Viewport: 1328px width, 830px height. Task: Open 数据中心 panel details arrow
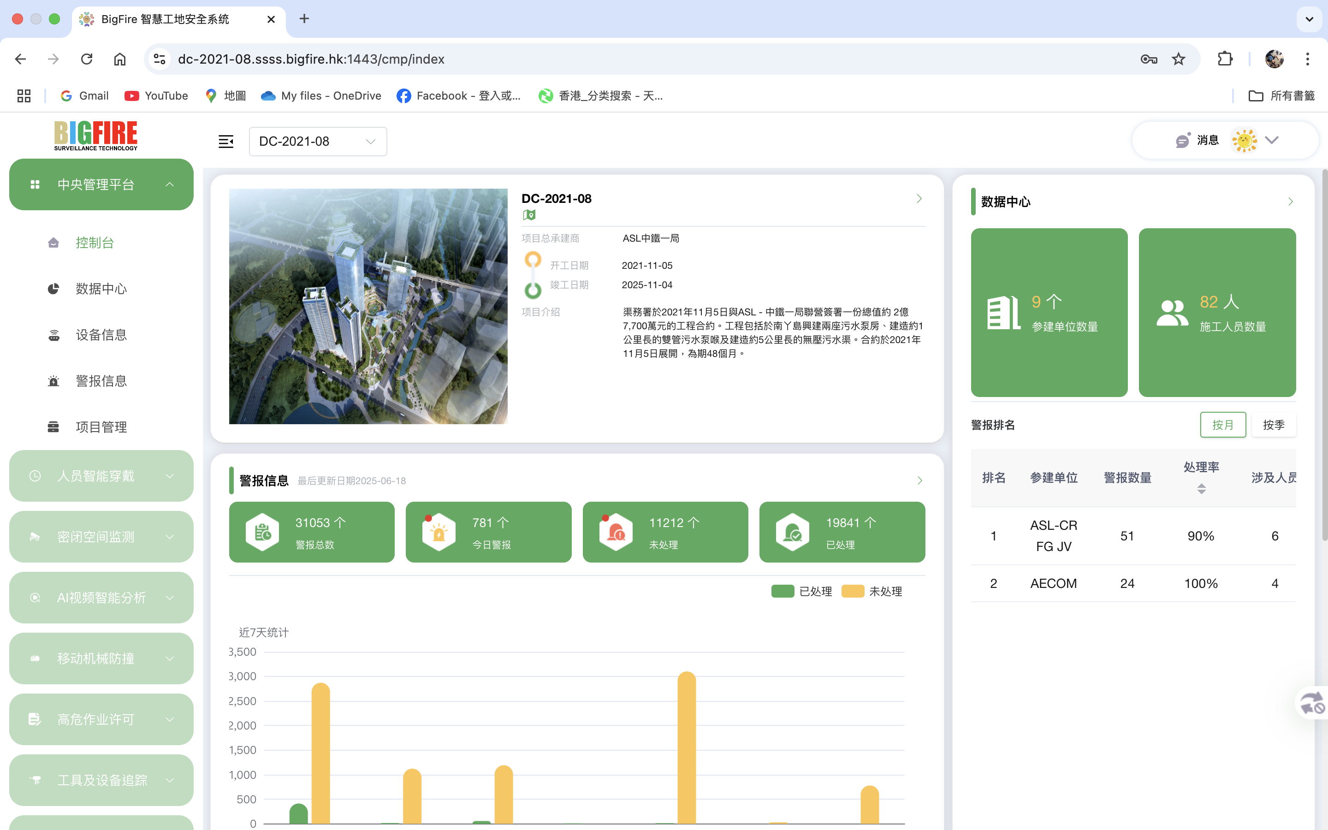click(x=1290, y=202)
